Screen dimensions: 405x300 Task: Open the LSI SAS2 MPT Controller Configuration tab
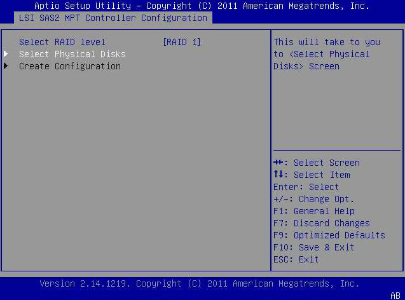point(113,18)
